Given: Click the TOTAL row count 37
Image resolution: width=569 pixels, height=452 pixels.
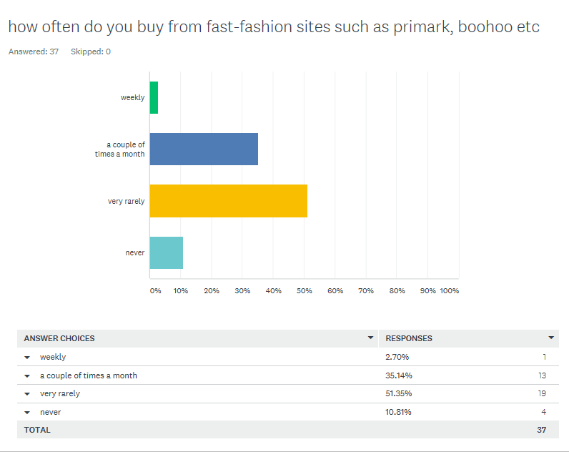Looking at the screenshot, I should point(542,430).
